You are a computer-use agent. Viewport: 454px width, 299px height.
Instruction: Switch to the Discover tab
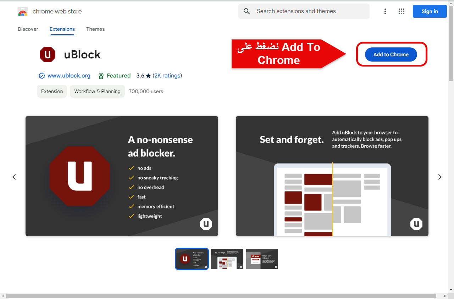28,29
